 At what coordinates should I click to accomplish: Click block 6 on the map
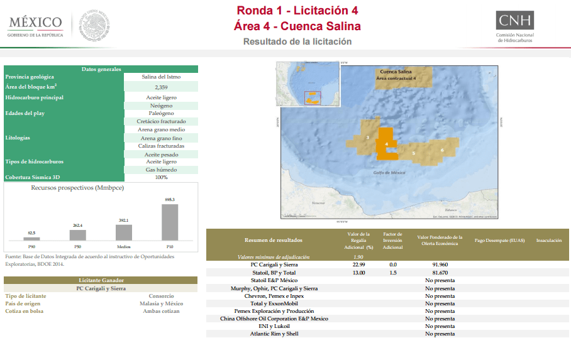pos(443,150)
